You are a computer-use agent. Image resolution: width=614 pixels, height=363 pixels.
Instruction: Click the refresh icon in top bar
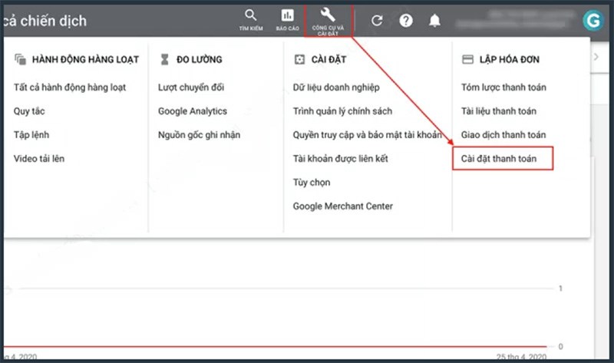(376, 21)
